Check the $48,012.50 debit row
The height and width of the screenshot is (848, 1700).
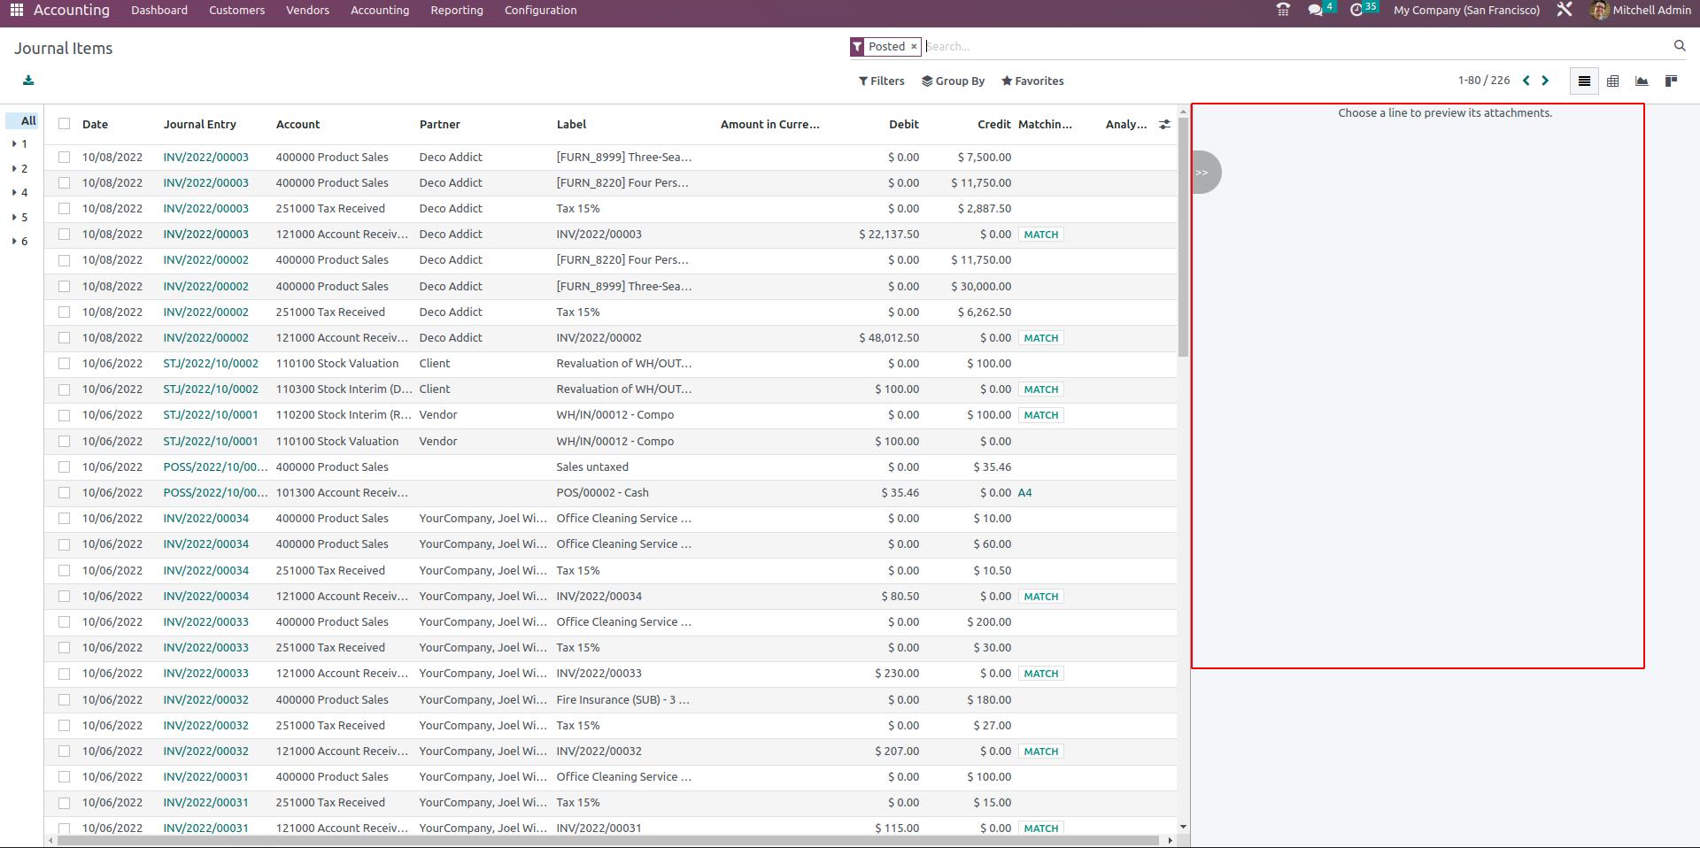tap(64, 337)
